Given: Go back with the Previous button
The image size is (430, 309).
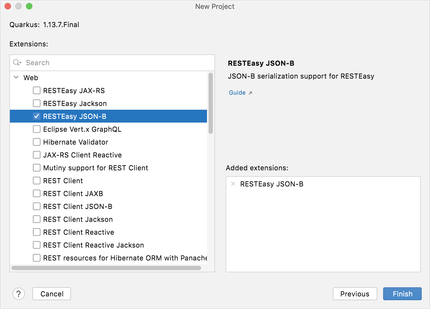Looking at the screenshot, I should tap(355, 294).
